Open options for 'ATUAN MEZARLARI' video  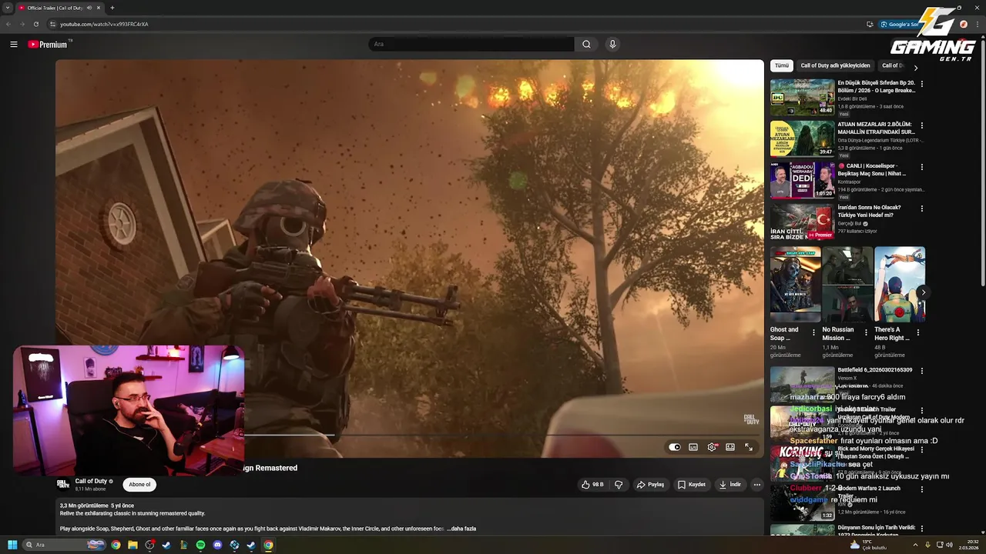pyautogui.click(x=921, y=125)
